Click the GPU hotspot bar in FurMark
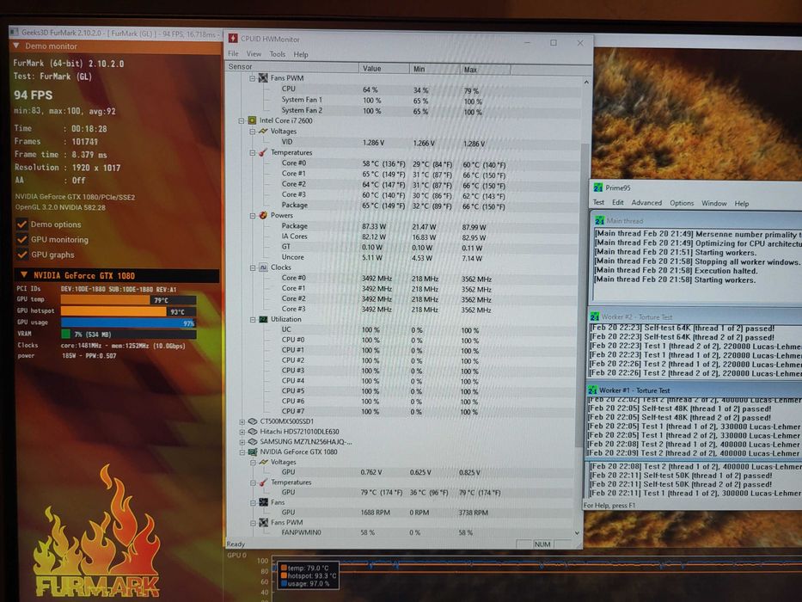This screenshot has height=602, width=802. point(113,311)
